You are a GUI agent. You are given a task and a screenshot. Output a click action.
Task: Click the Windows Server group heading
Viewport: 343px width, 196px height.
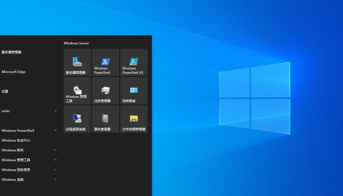coord(76,43)
